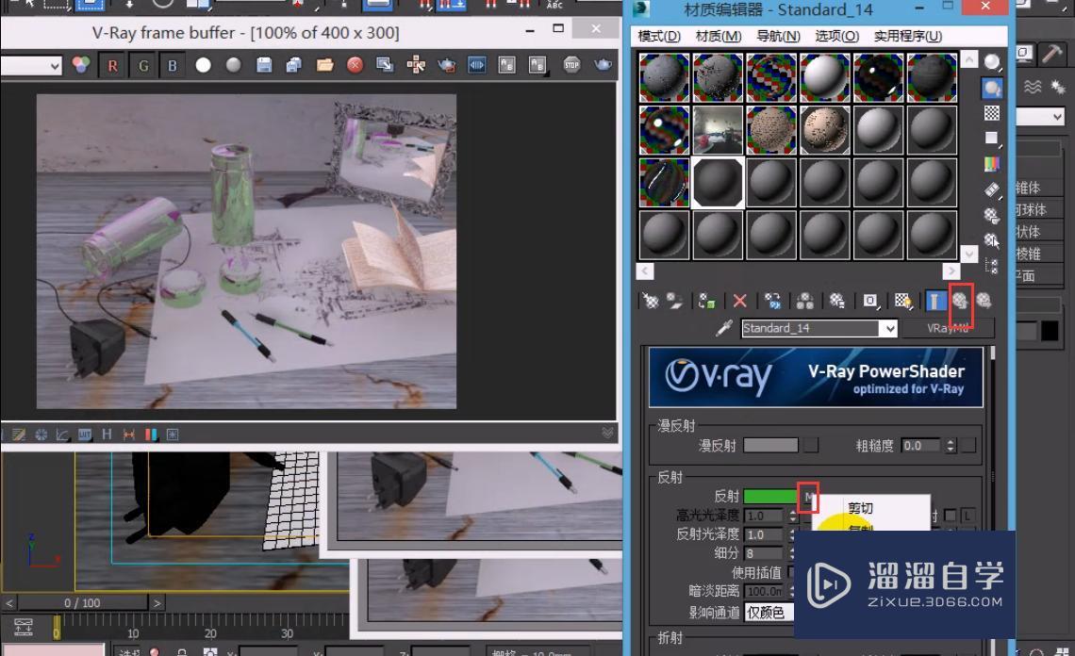Toggle backlight icon in material editor sidebar
This screenshot has width=1075, height=656.
click(x=991, y=88)
